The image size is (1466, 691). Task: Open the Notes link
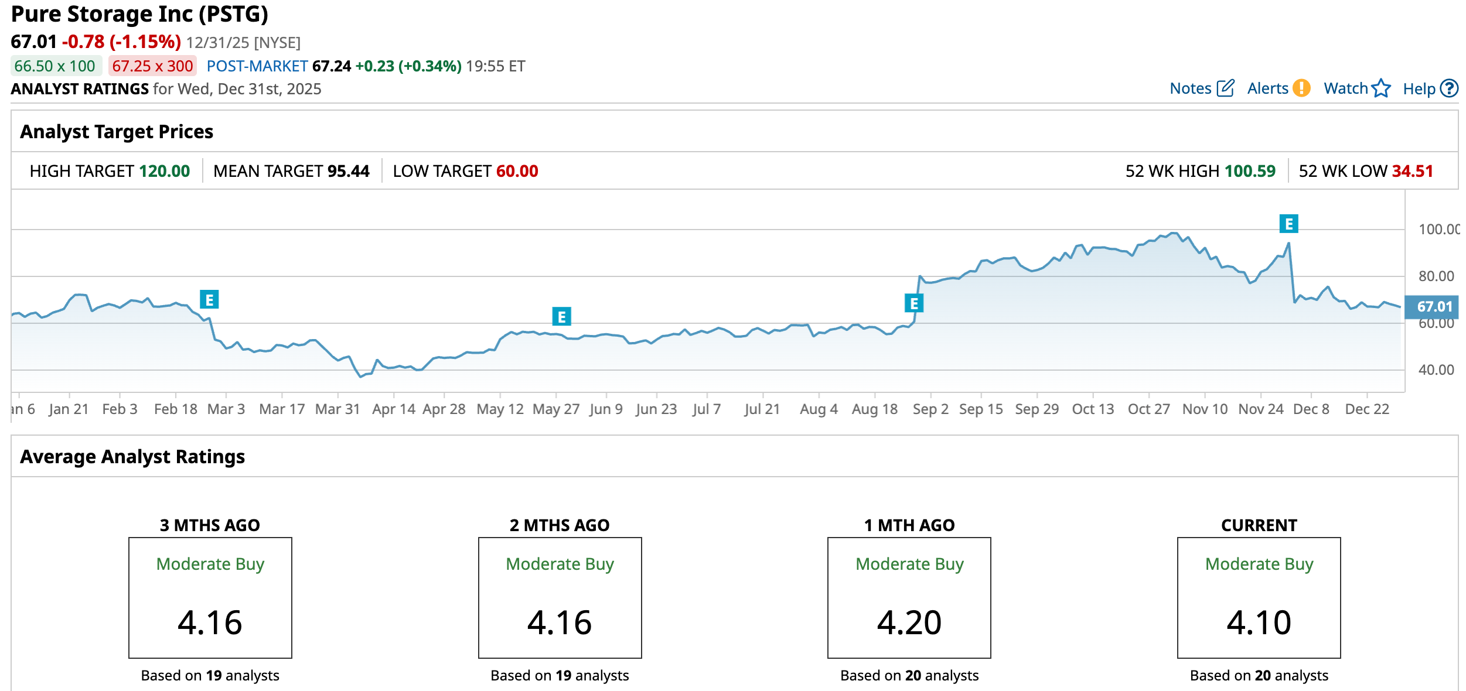tap(1190, 88)
